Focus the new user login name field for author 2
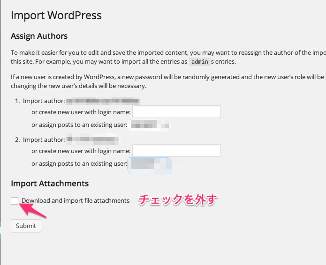The width and height of the screenshot is (326, 265). click(176, 151)
